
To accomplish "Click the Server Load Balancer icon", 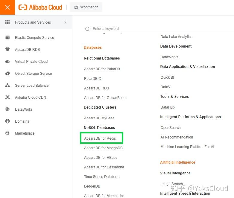I will (8, 86).
